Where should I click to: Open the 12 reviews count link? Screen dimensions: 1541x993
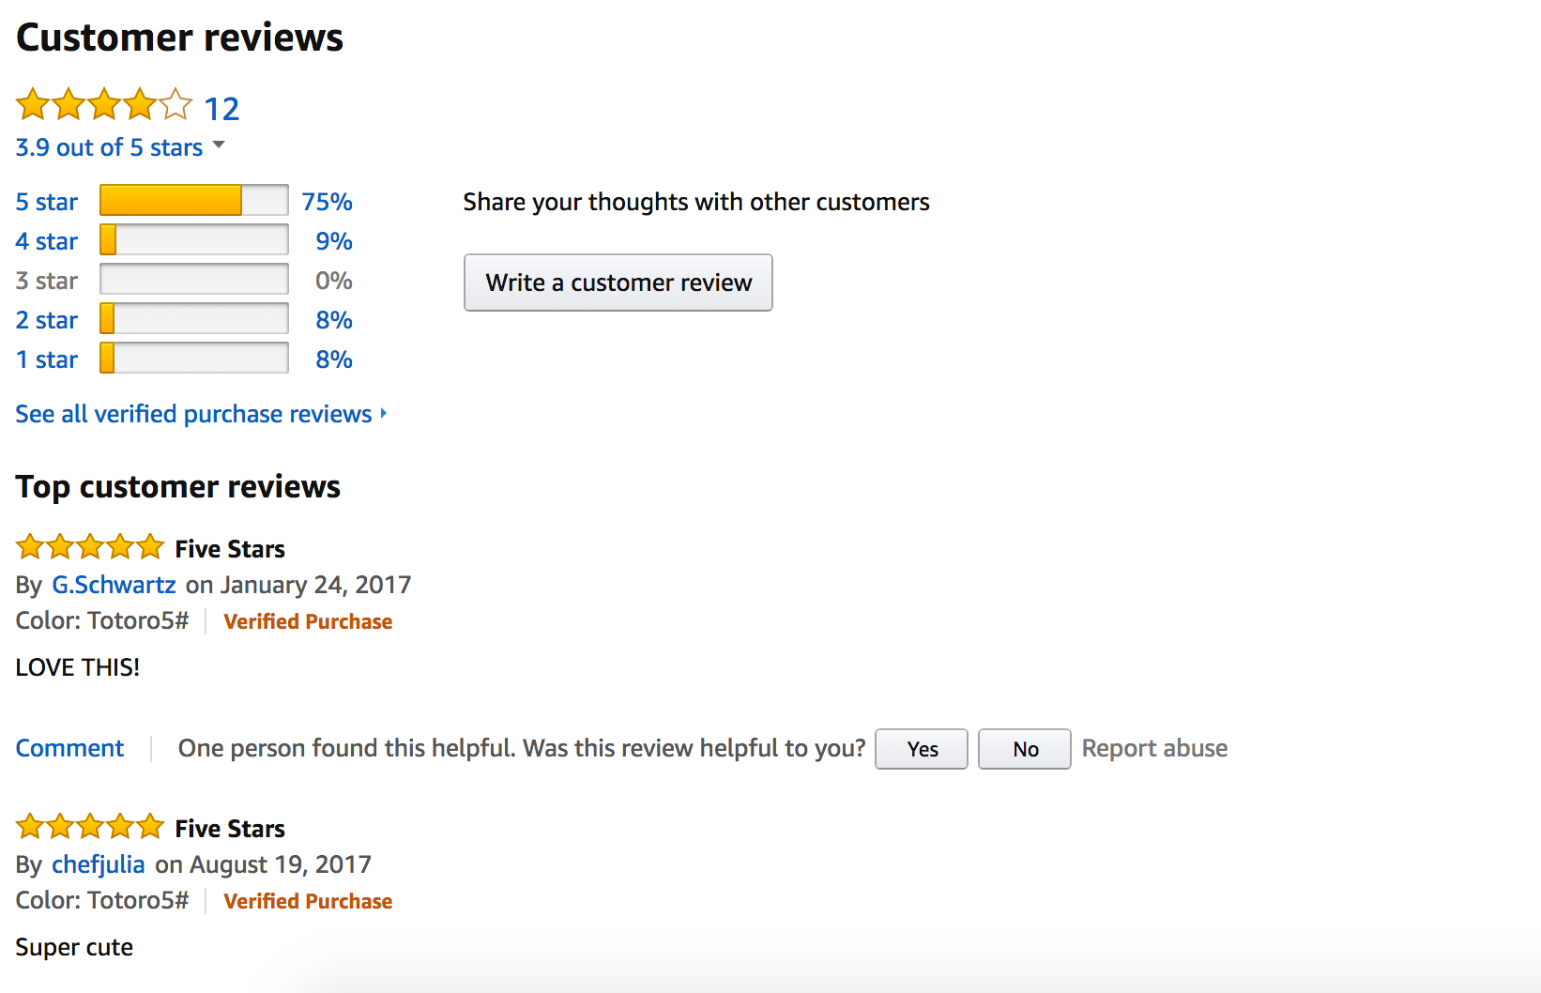coord(221,109)
